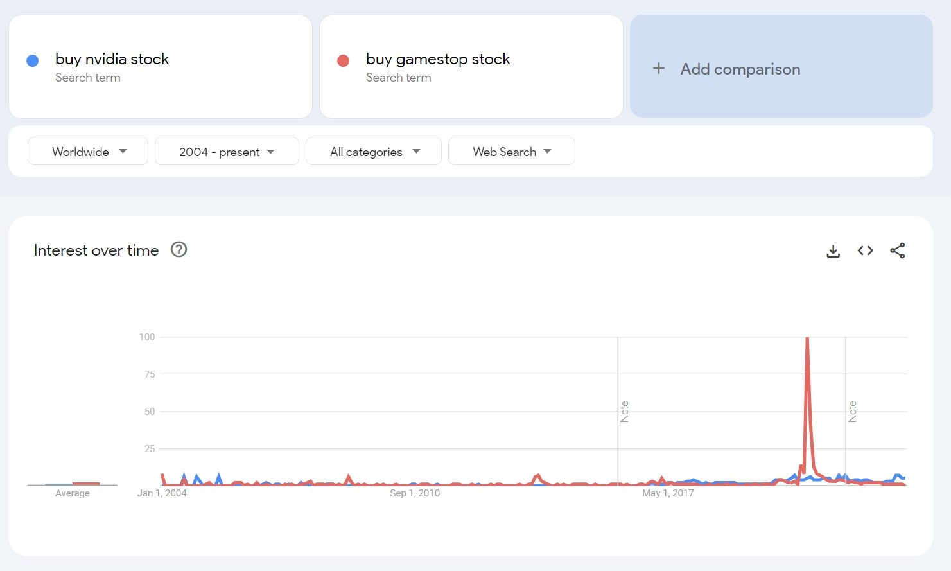Edit the buy gamestop stock search term
The height and width of the screenshot is (571, 951).
[x=438, y=59]
